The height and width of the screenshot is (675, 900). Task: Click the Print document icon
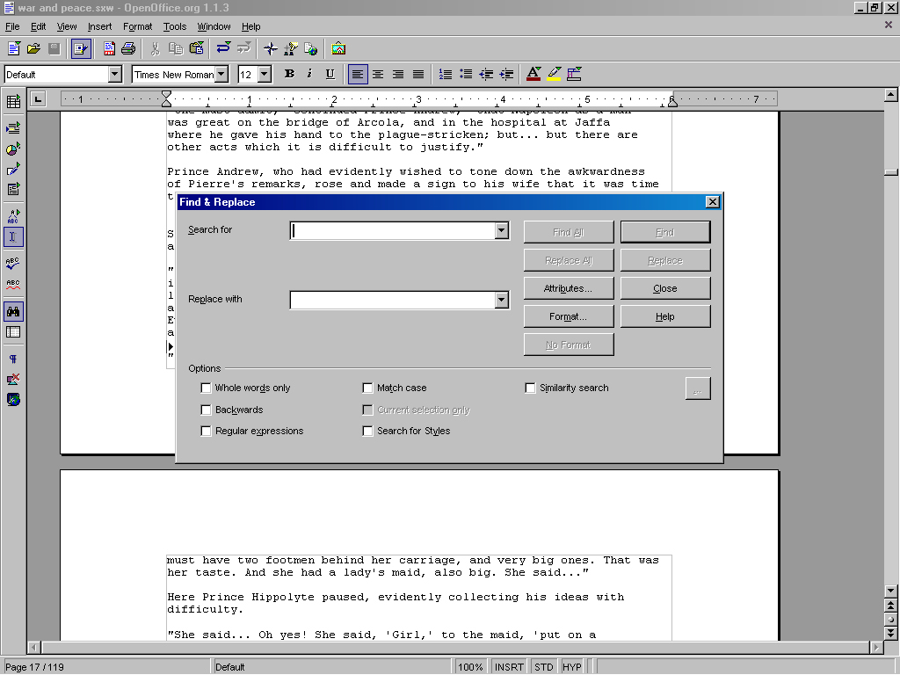coord(128,48)
